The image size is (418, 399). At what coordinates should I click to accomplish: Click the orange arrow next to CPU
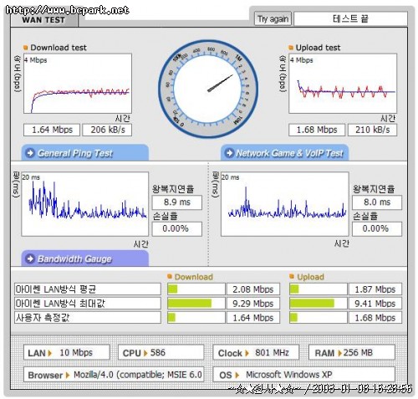coord(145,353)
